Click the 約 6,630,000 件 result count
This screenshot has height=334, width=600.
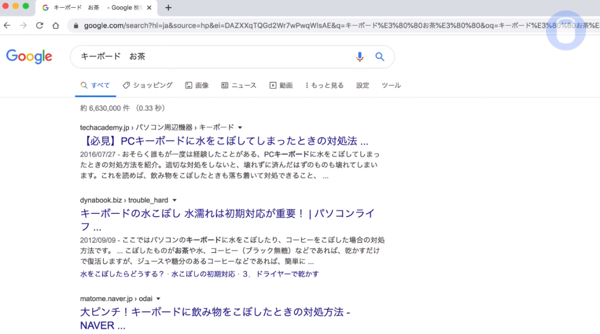(x=105, y=108)
